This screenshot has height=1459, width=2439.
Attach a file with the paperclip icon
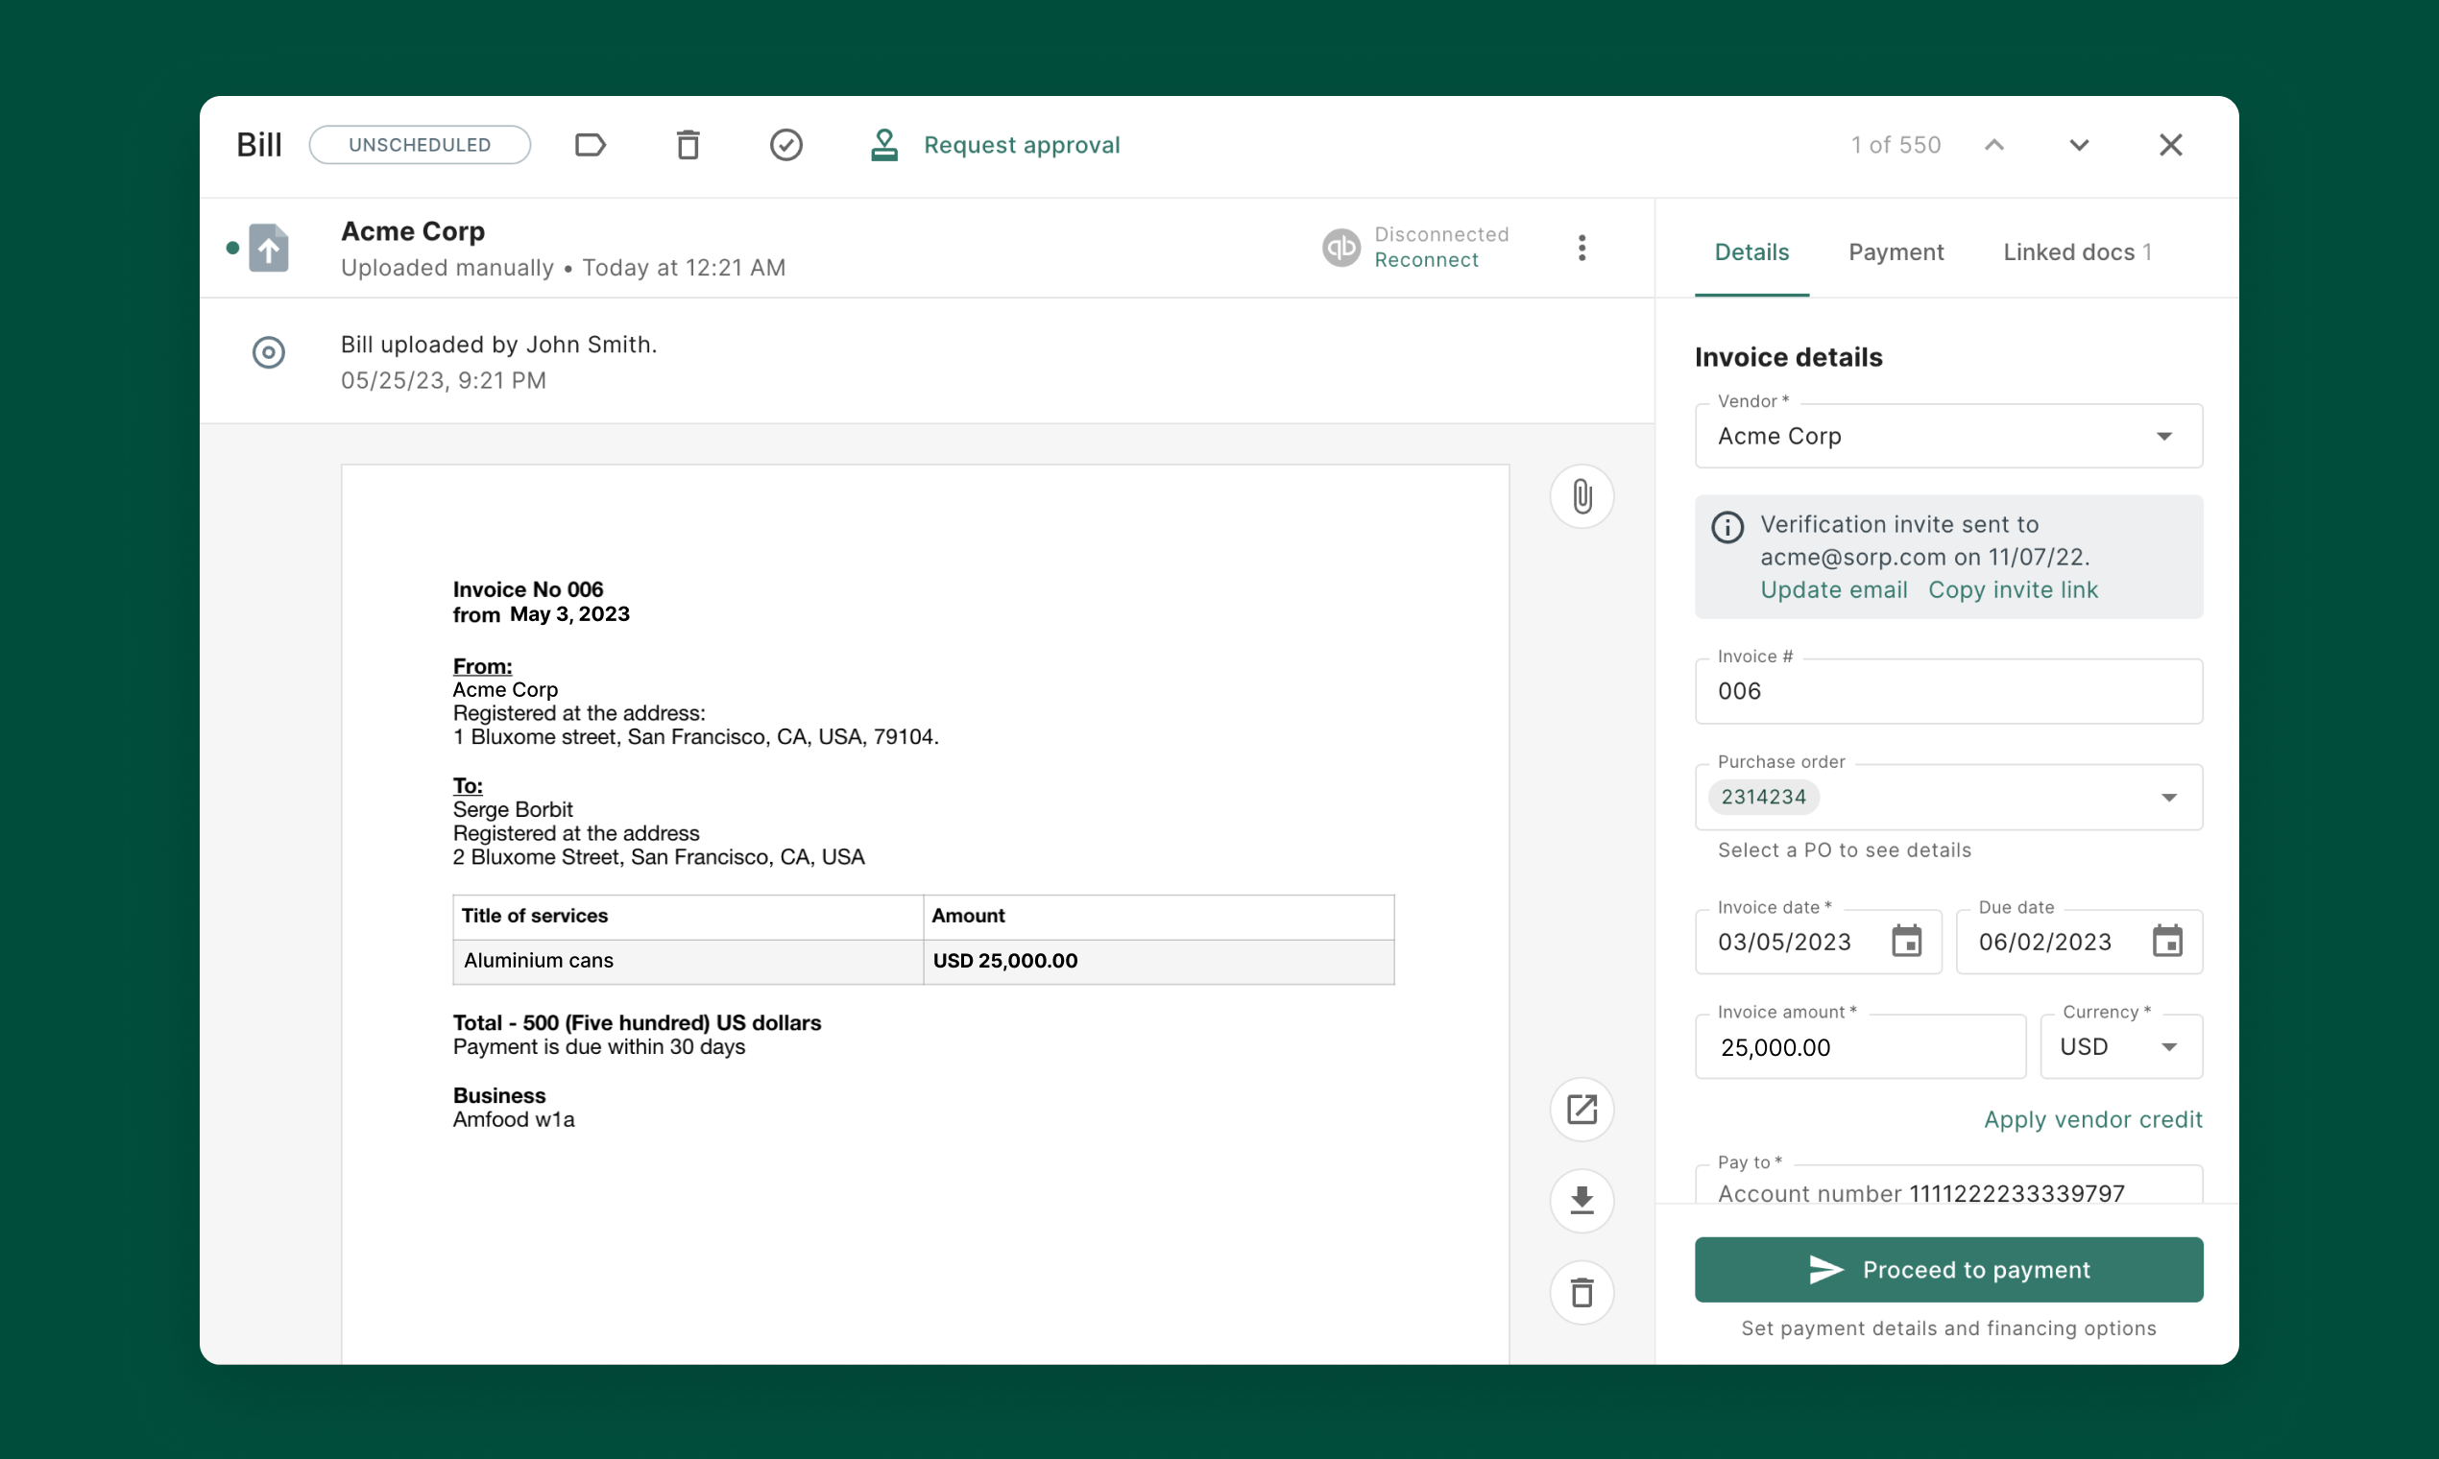[1582, 496]
